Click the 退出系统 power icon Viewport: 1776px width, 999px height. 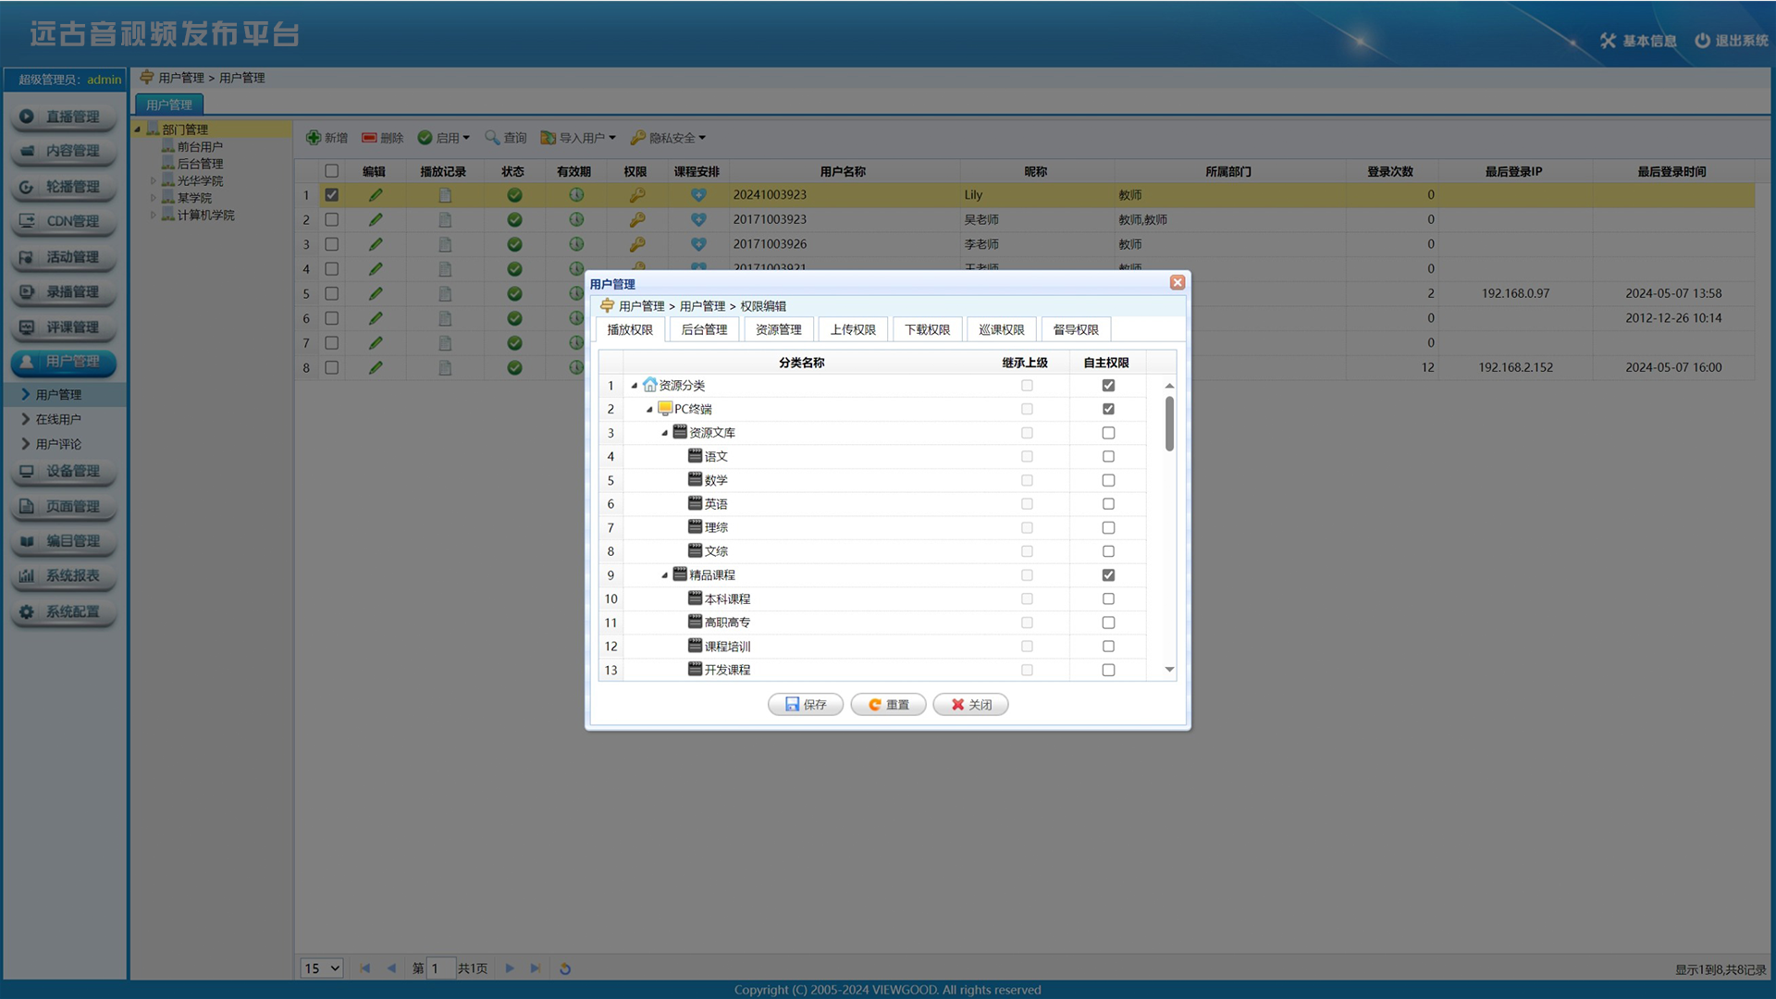click(1702, 41)
